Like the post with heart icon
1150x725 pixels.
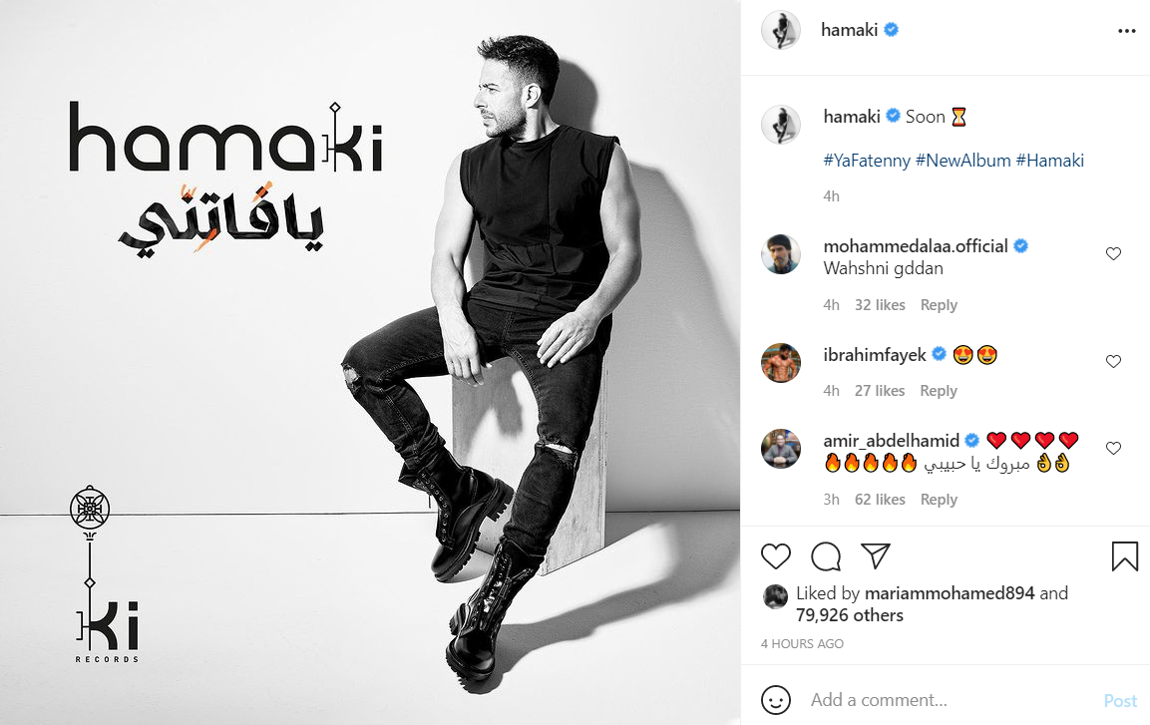(775, 556)
